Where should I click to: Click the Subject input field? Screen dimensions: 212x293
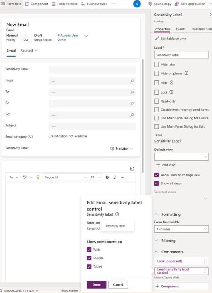tap(92, 126)
